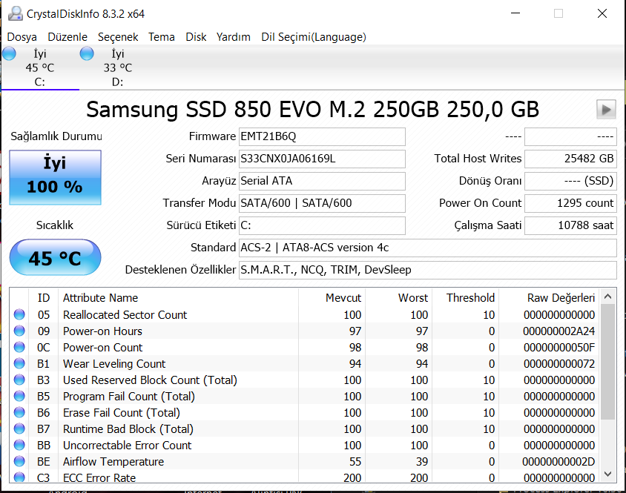
Task: Click the empty top-right ---- value field
Action: 570,136
